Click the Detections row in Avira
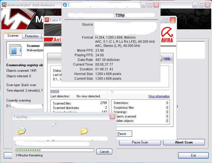The image size is (212, 163). [141, 103]
